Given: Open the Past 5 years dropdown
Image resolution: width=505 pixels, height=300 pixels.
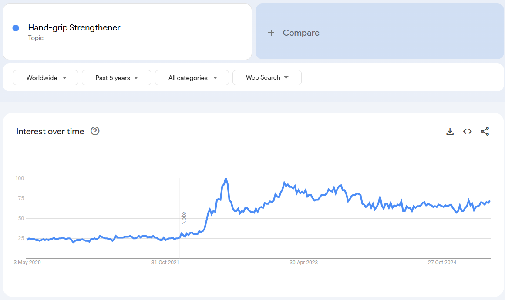Looking at the screenshot, I should click(x=117, y=77).
